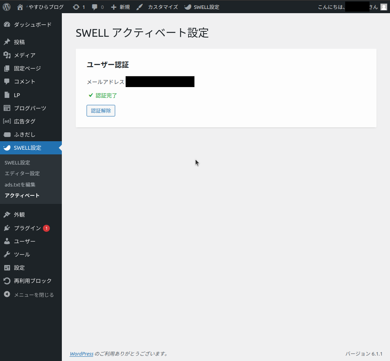Open SWELL設定 in top admin bar

point(206,7)
